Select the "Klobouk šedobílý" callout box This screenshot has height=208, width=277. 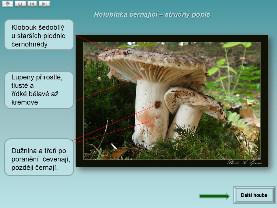pyautogui.click(x=39, y=35)
